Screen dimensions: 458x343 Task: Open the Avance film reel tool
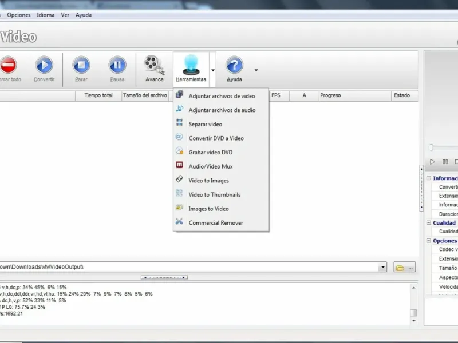(x=155, y=65)
